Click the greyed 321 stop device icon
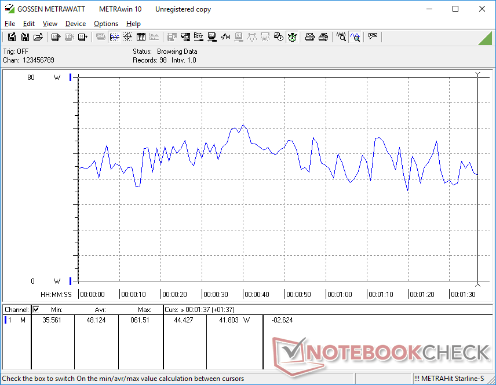 [70, 37]
